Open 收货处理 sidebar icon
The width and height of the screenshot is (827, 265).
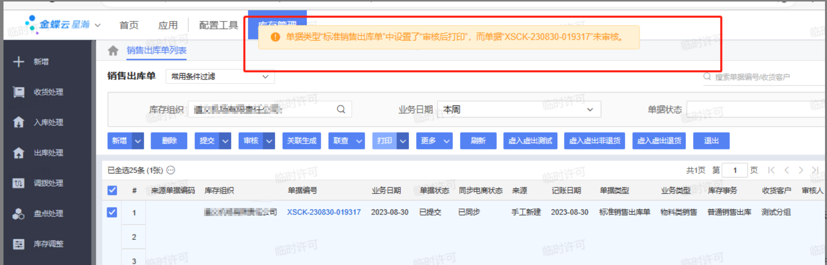(19, 92)
